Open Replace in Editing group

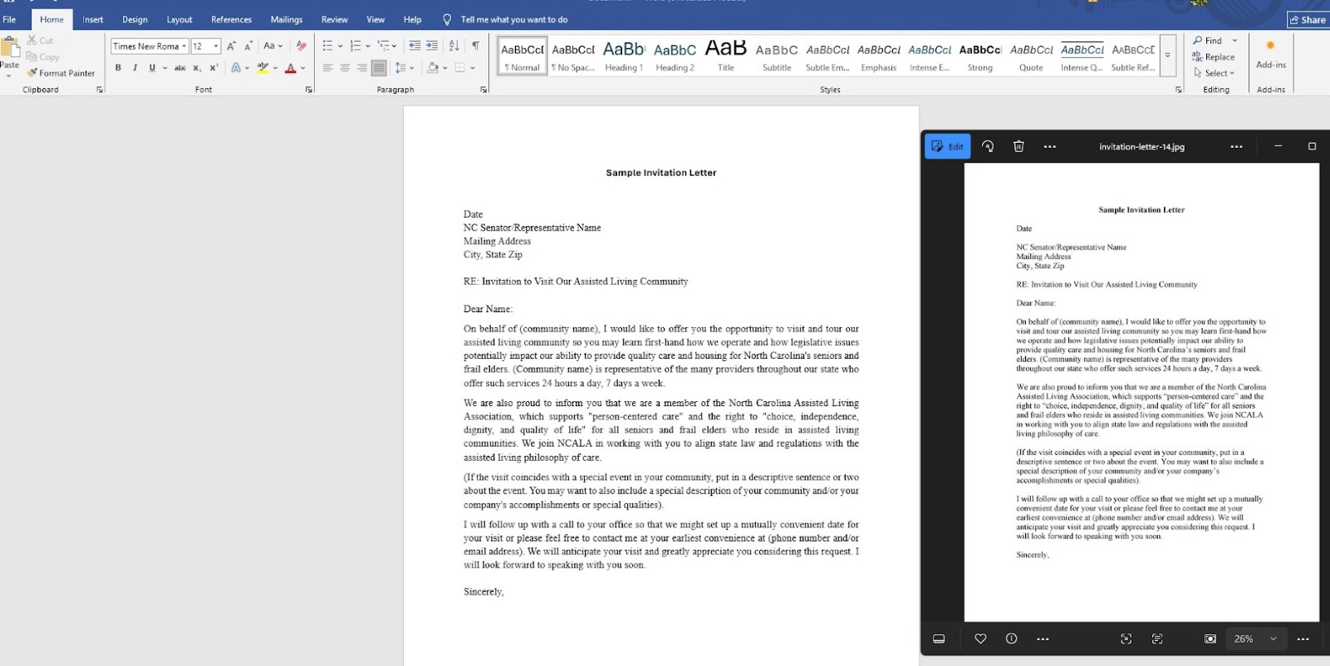click(x=1214, y=56)
